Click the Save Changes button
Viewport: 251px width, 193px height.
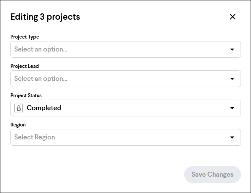[213, 175]
